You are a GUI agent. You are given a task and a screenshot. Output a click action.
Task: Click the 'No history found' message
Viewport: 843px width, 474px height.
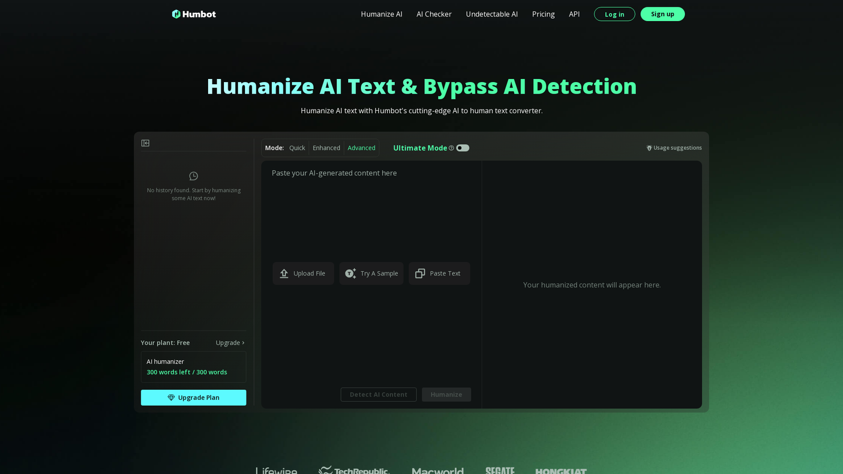tap(194, 194)
